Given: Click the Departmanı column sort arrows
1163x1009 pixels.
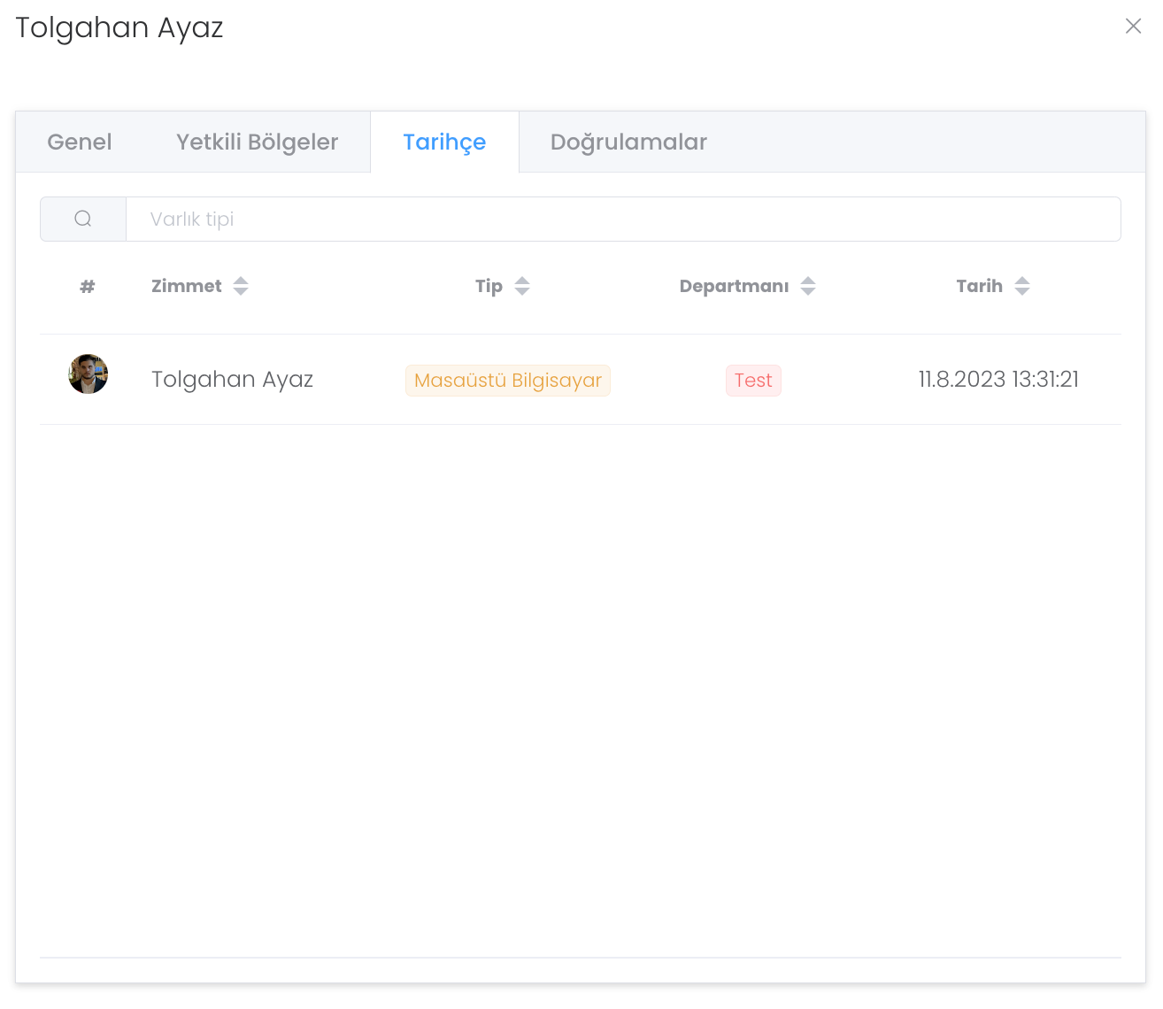Looking at the screenshot, I should [x=808, y=286].
